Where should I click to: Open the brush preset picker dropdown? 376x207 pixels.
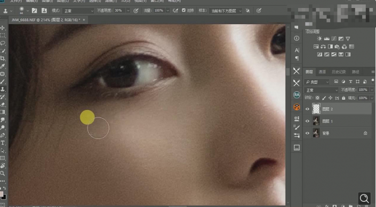28,11
